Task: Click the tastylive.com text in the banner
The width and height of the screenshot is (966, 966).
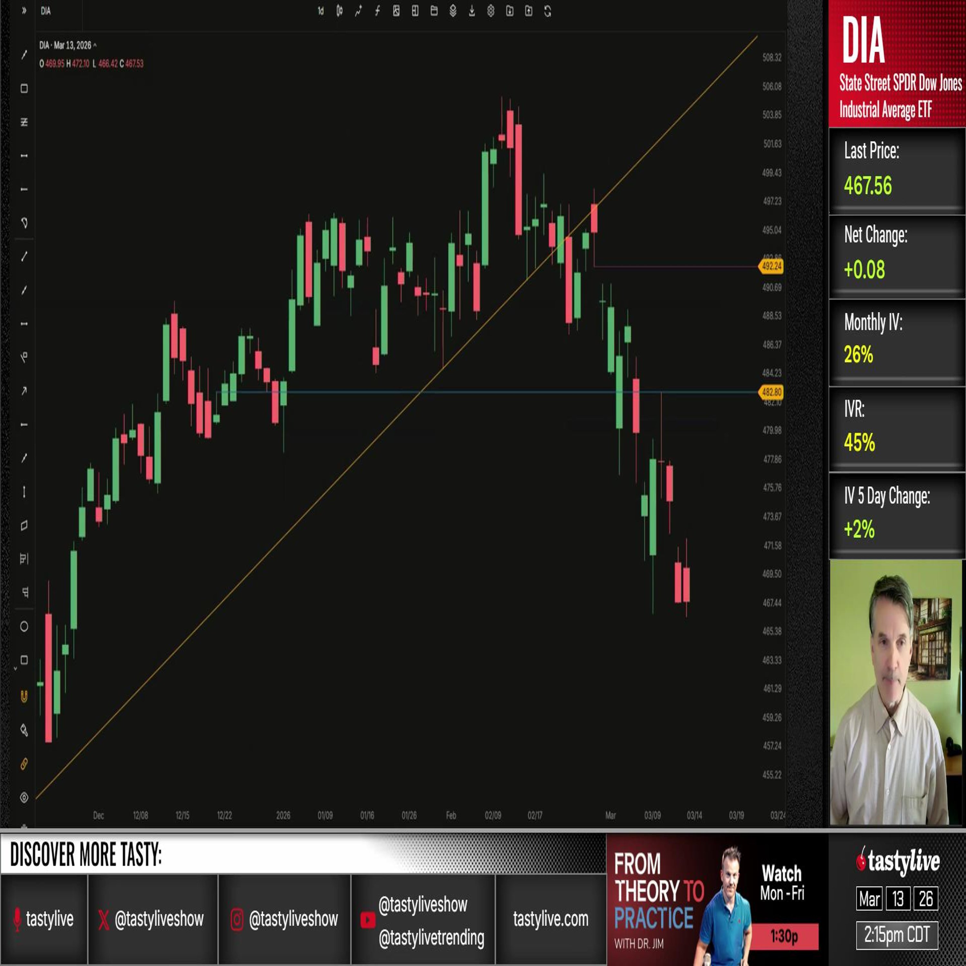Action: [x=551, y=919]
